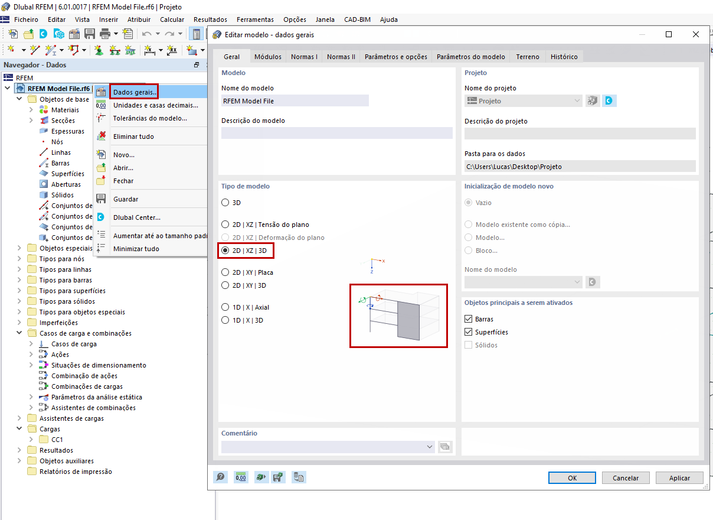This screenshot has width=713, height=520.
Task: Click the help question-mark icon in the dialog
Action: click(220, 477)
